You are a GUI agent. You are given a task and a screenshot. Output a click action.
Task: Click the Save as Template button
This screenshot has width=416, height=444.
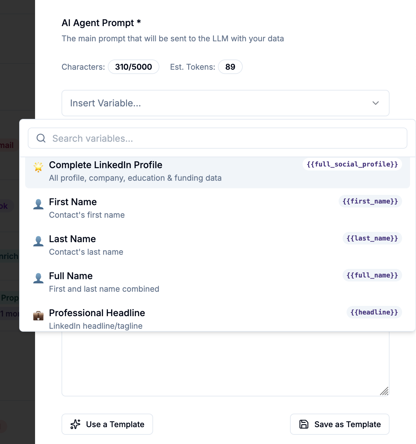click(340, 424)
